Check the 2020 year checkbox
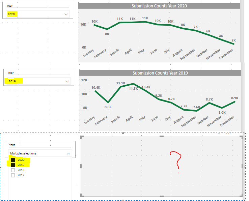The height and width of the screenshot is (201, 249). tap(13, 160)
